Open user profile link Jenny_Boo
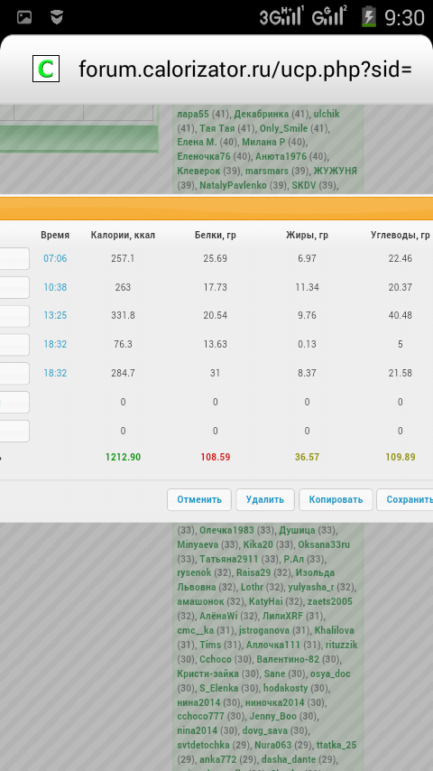 pos(272,717)
